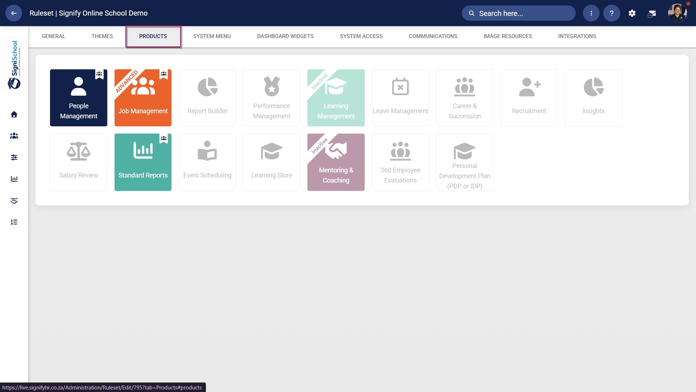Click People Management's group bookmark badge
The width and height of the screenshot is (696, 392).
(x=99, y=74)
